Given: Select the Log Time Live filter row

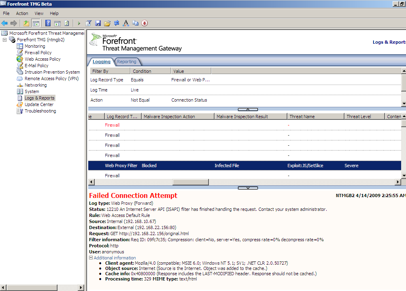Looking at the screenshot, I should [x=244, y=90].
